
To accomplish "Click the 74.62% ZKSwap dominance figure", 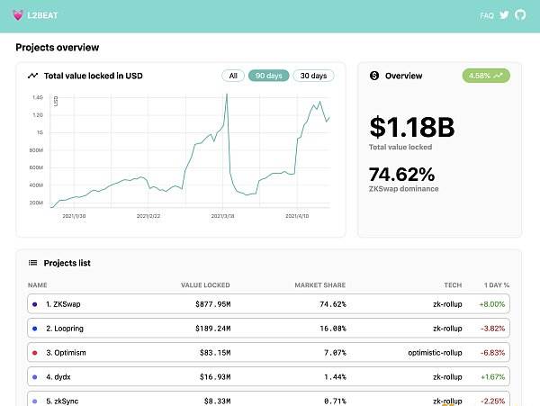I will [x=402, y=175].
